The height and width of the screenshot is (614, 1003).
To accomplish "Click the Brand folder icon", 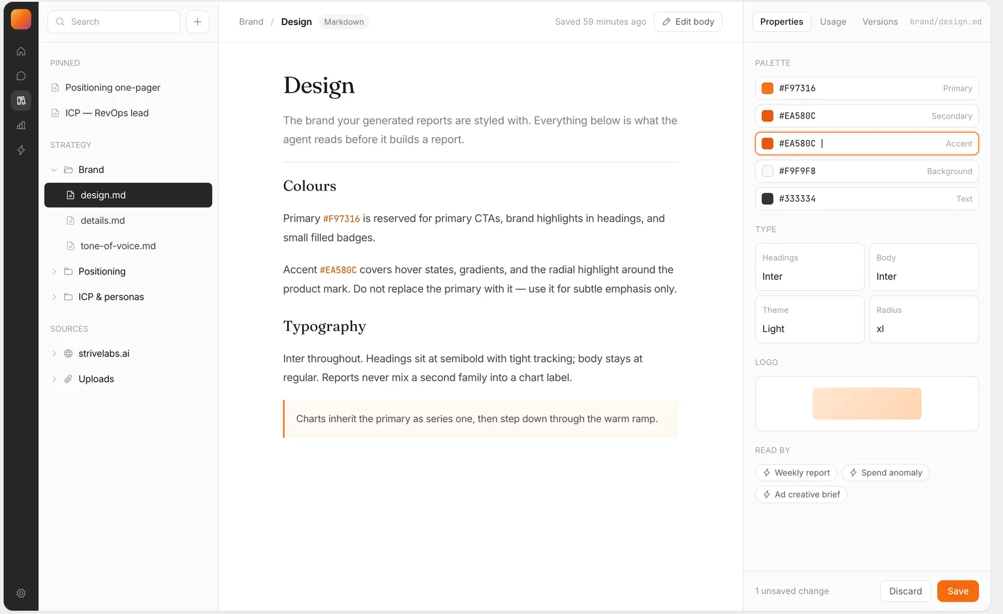I will click(x=68, y=170).
